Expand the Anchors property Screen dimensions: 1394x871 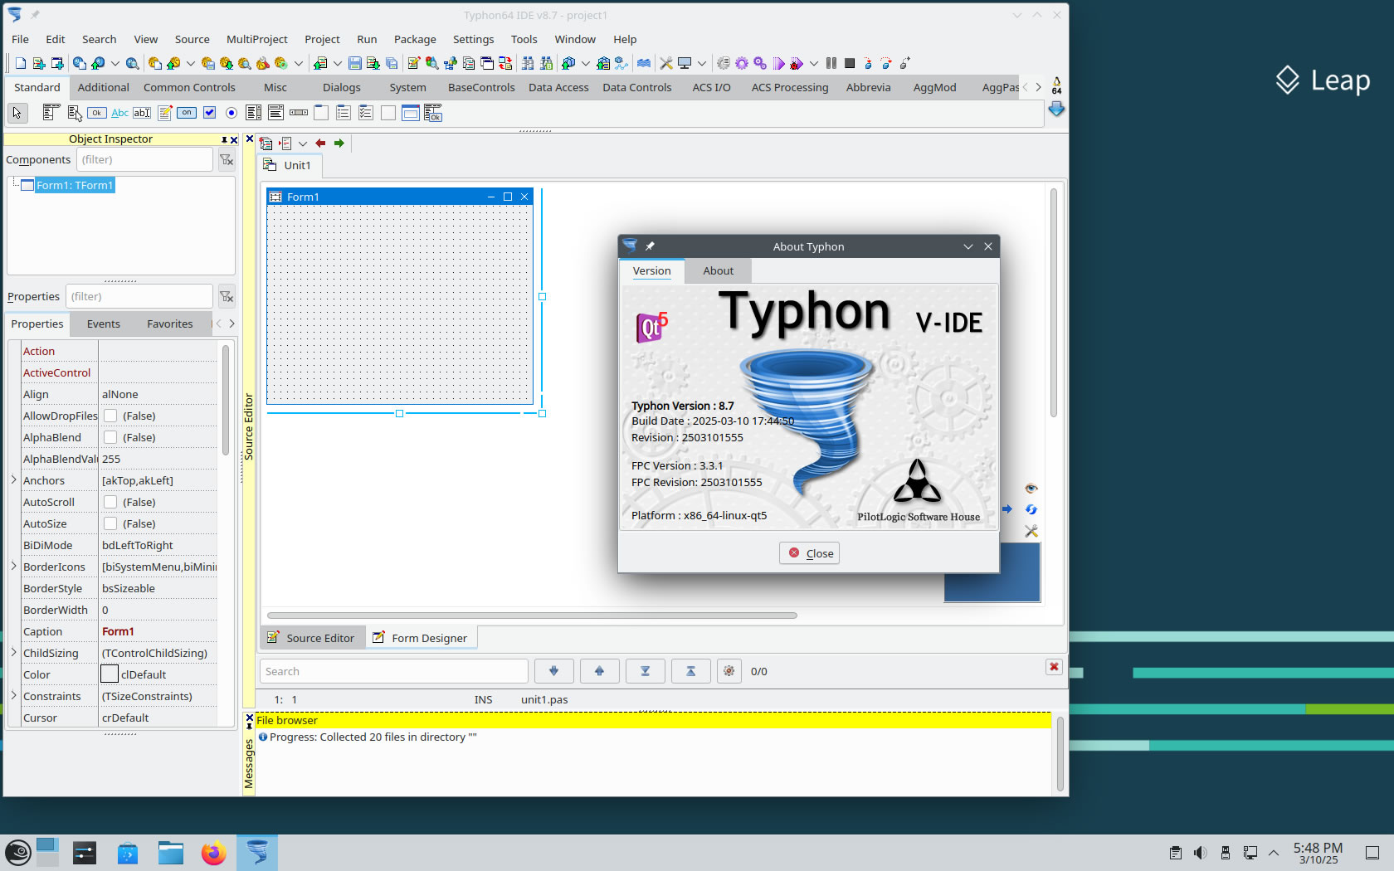(x=14, y=480)
